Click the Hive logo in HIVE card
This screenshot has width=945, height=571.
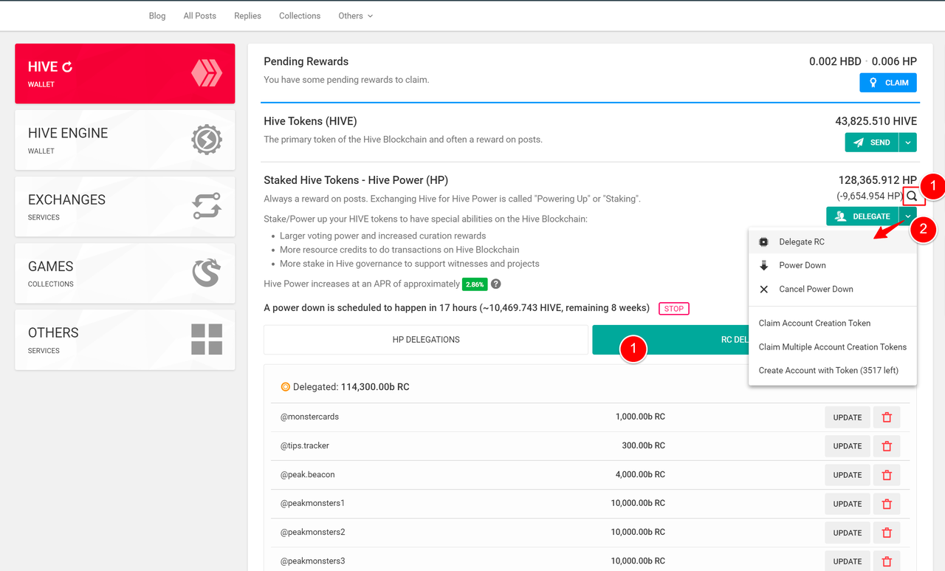[x=207, y=73]
